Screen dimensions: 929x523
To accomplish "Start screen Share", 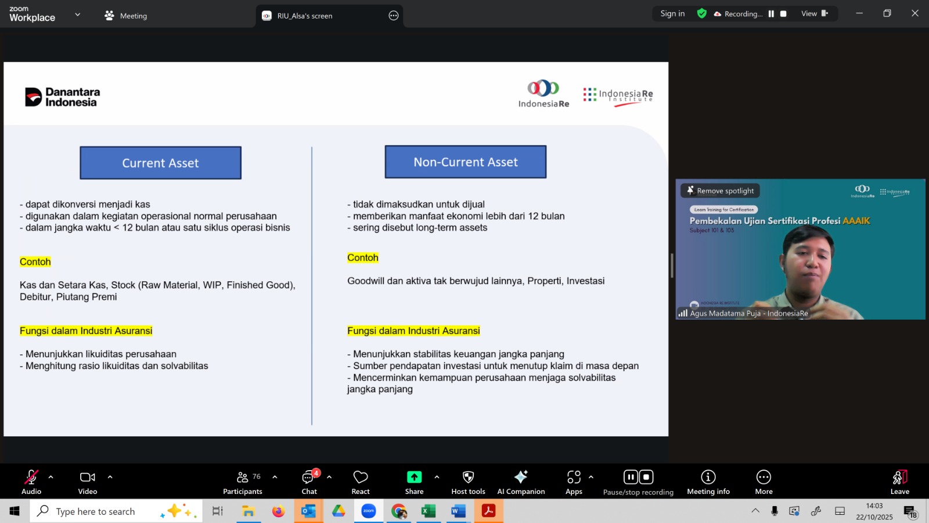I will coord(414,482).
